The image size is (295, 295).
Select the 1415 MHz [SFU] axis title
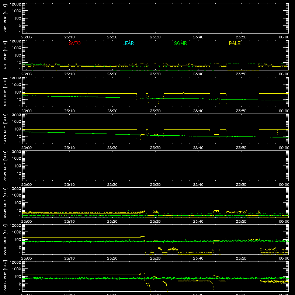tap(5, 129)
